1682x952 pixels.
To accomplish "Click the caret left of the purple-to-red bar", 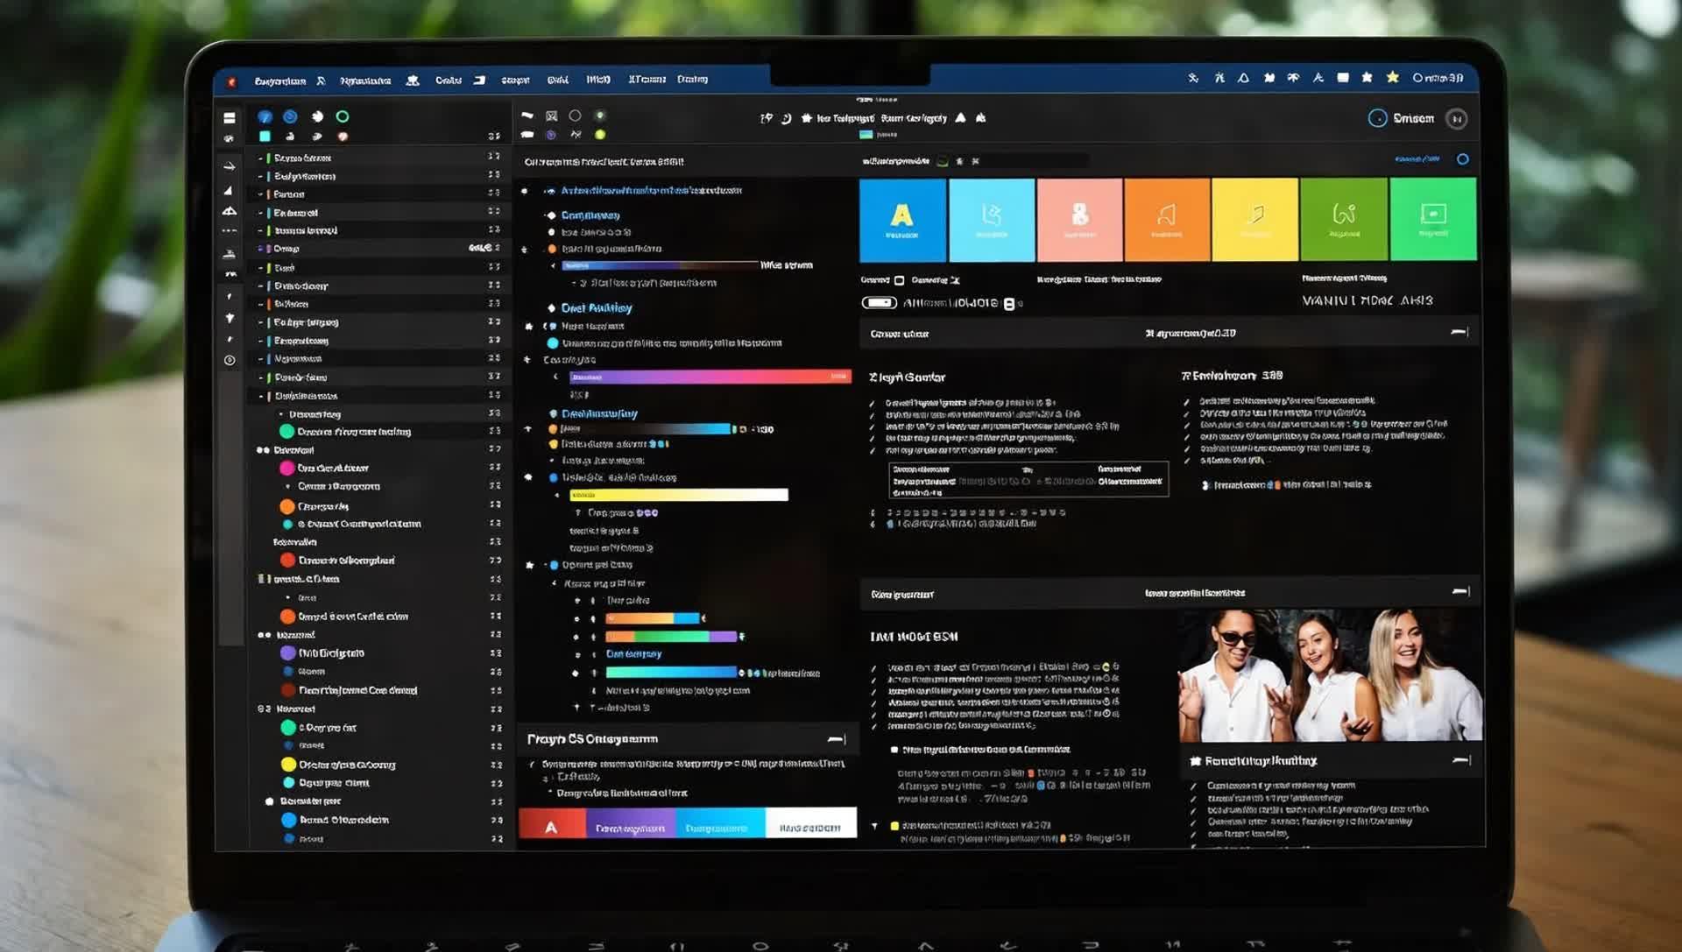I will click(x=555, y=377).
